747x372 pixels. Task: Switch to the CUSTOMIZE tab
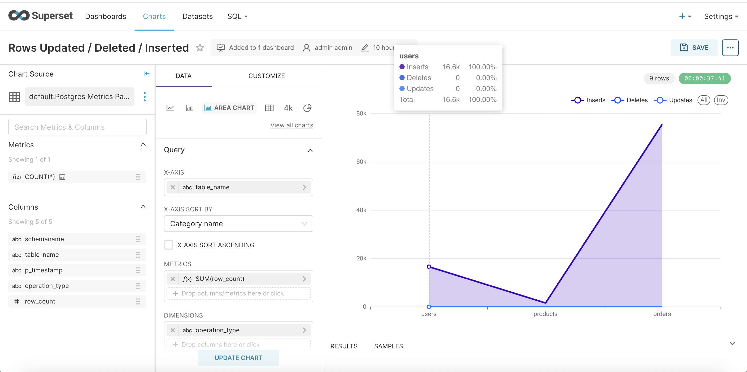(266, 76)
